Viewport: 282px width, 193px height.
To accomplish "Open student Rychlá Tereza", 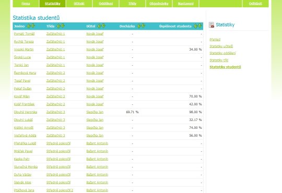I will pyautogui.click(x=23, y=42).
